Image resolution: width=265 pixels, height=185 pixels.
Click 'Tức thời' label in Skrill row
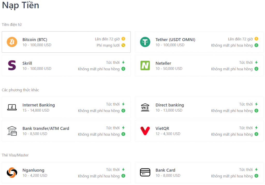113,63
